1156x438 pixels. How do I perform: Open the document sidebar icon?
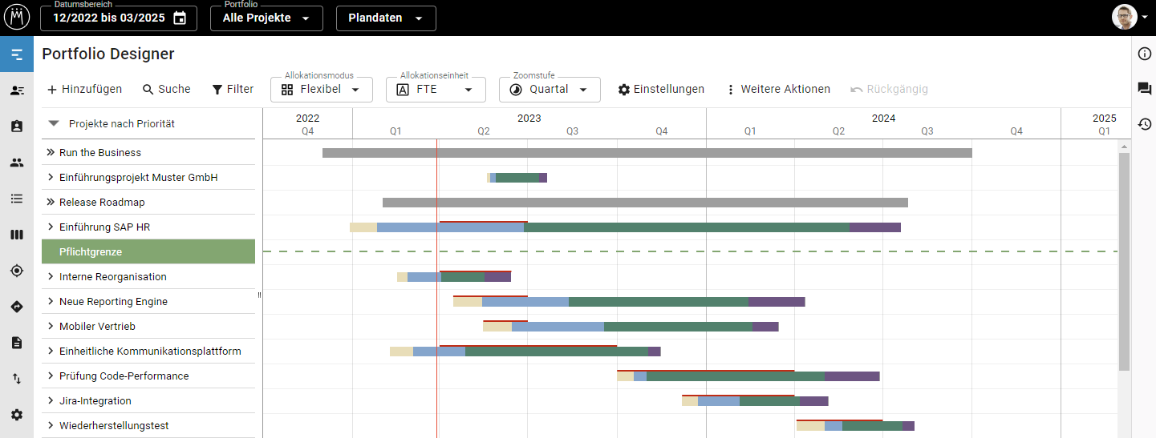pos(17,343)
